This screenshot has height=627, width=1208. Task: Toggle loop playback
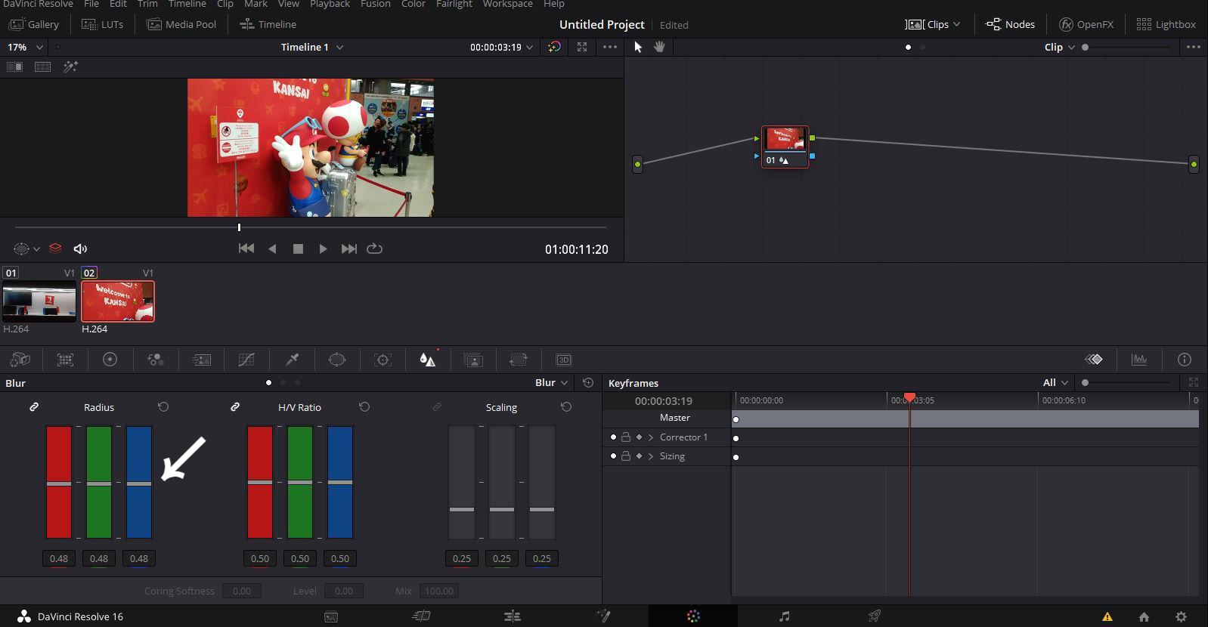tap(375, 249)
